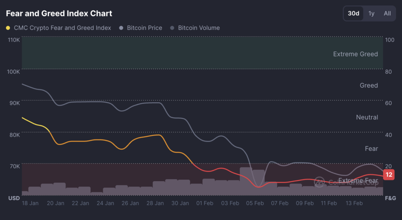Click the yellow Fear and Greed legend dot
The image size is (402, 220).
point(8,28)
